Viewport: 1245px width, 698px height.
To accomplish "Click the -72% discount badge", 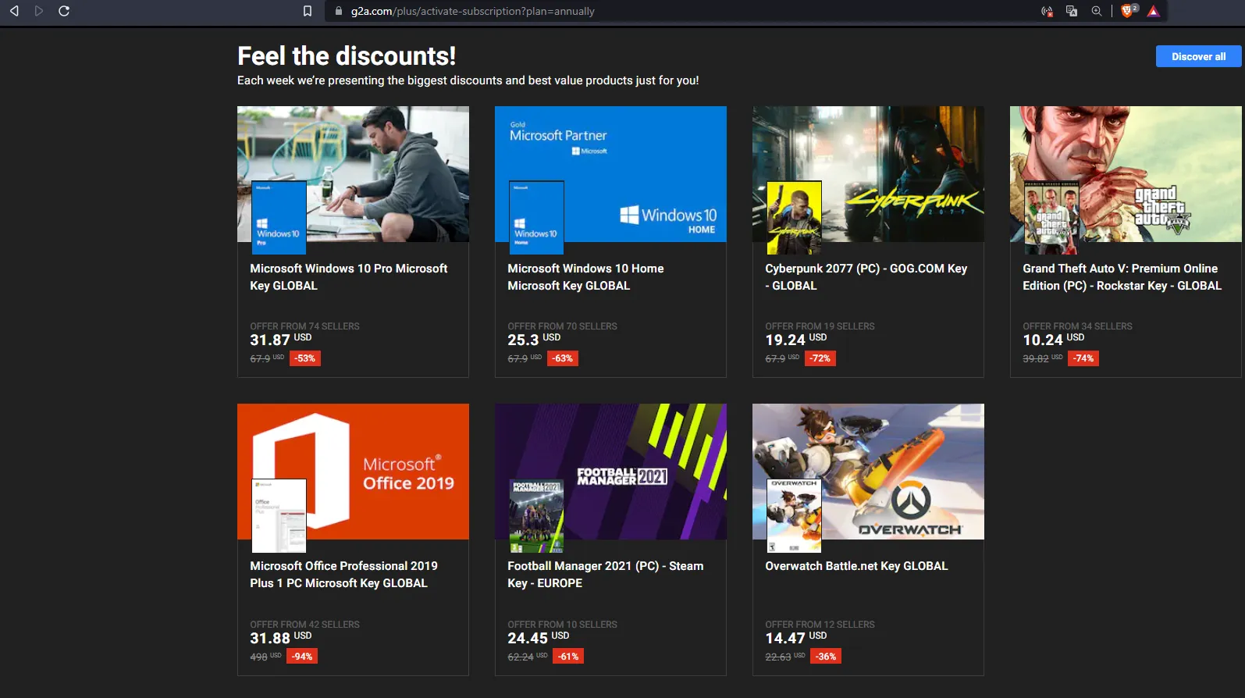I will [x=820, y=358].
